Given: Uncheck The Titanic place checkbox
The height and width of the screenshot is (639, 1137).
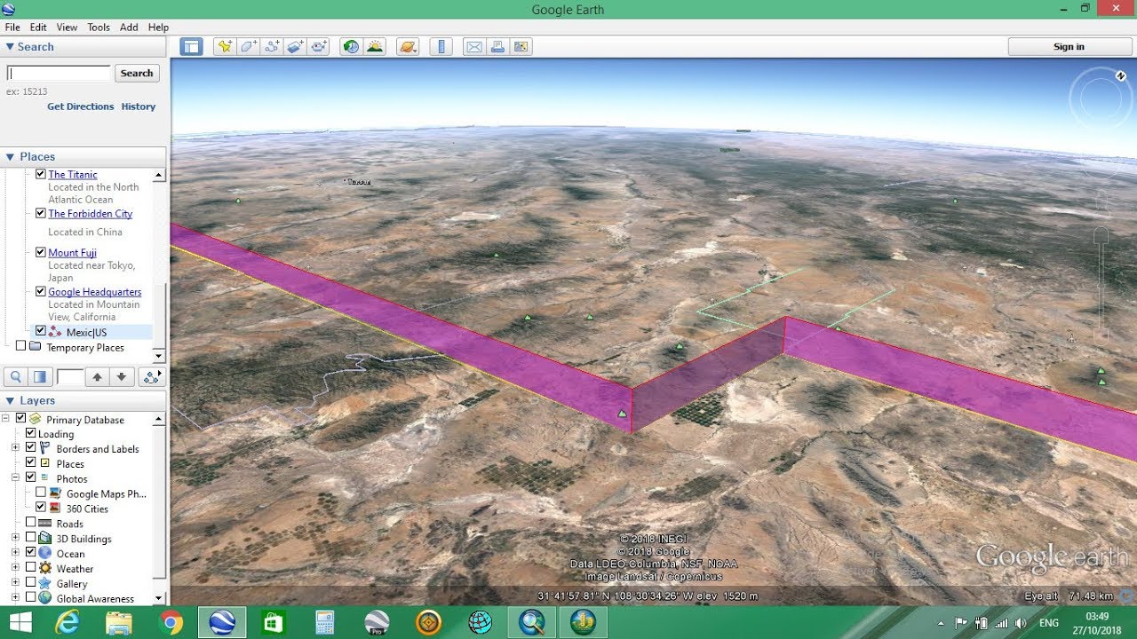Looking at the screenshot, I should pos(41,175).
